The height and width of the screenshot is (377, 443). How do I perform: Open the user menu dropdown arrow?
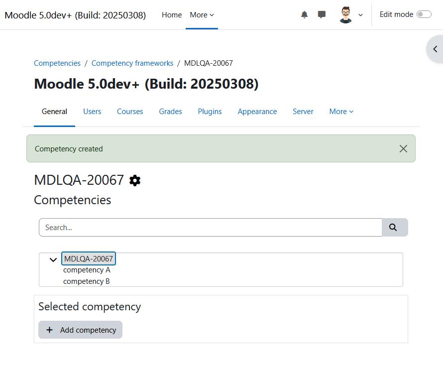360,15
